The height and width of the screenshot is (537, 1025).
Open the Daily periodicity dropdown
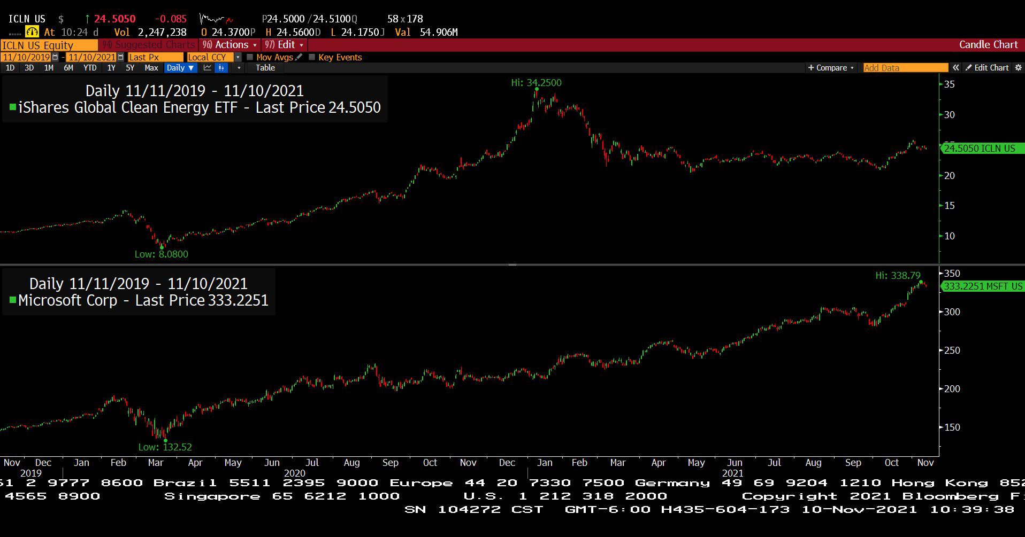click(180, 68)
